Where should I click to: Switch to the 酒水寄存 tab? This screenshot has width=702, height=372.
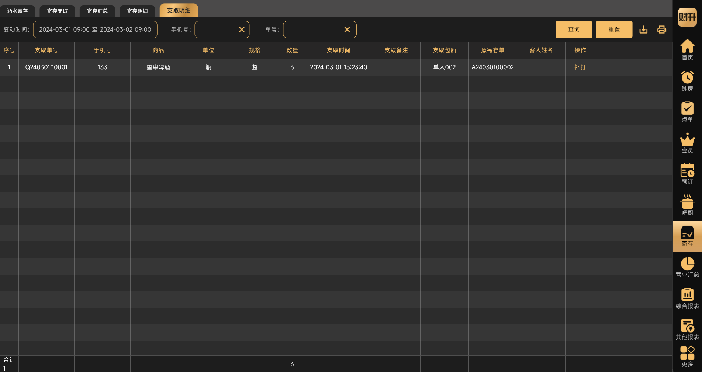17,11
